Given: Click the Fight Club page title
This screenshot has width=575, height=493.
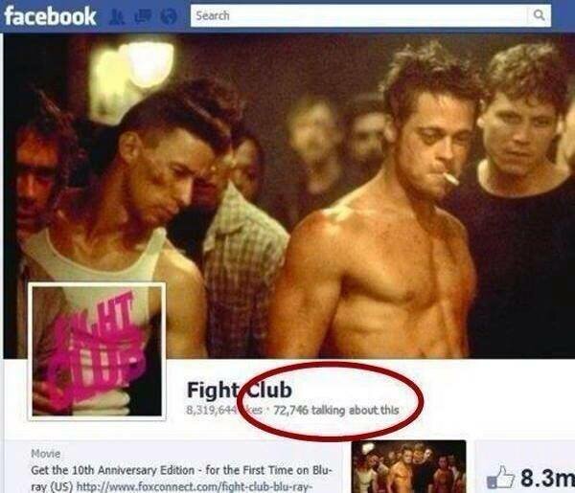Looking at the screenshot, I should click(240, 390).
